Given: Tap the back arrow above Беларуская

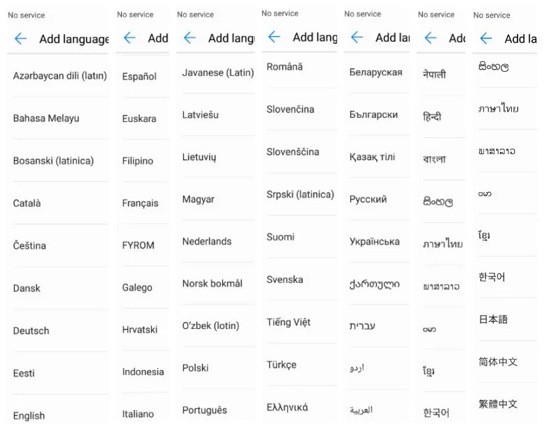Looking at the screenshot, I should click(x=357, y=37).
